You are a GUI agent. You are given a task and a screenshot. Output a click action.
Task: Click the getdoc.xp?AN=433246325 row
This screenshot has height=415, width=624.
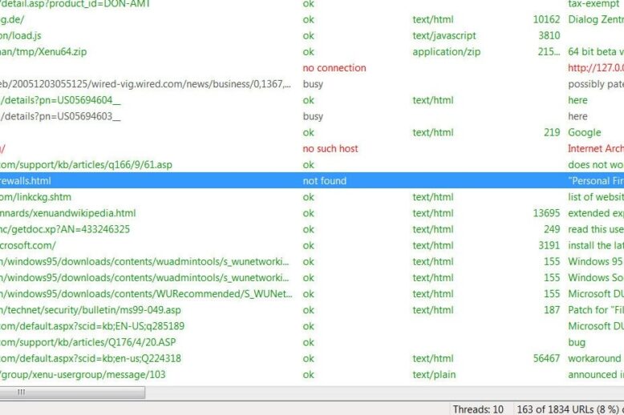tap(65, 229)
